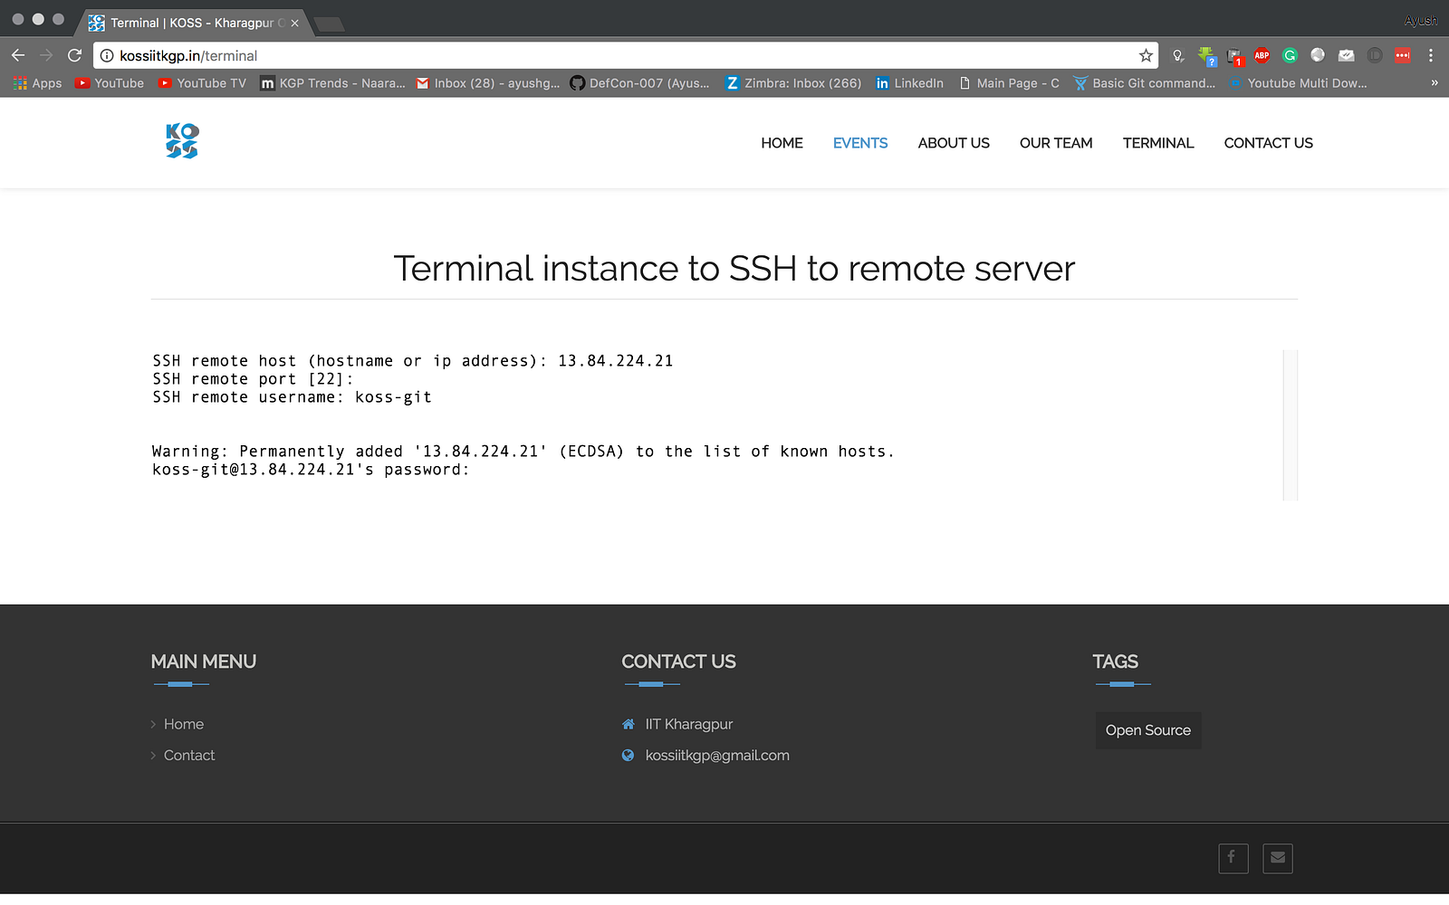The height and width of the screenshot is (905, 1449).
Task: Reload the page with the refresh icon
Action: coord(74,55)
